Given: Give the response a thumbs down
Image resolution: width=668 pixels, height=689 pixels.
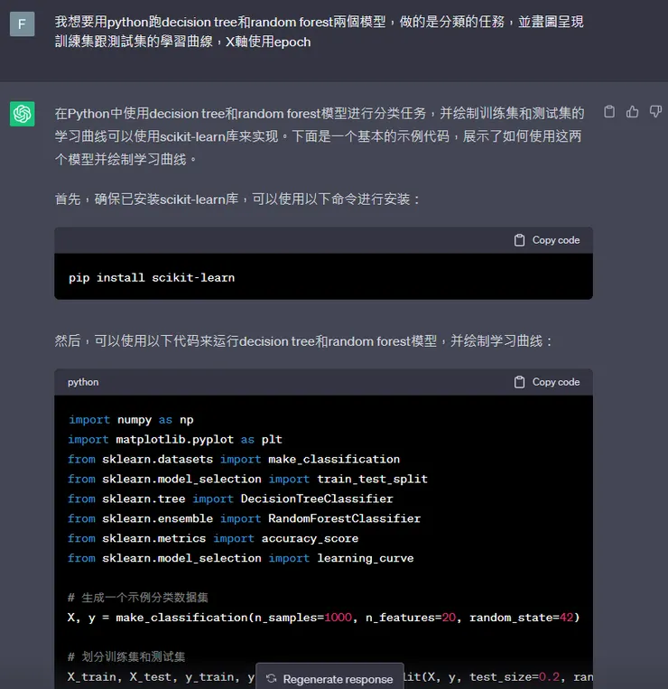Looking at the screenshot, I should pyautogui.click(x=655, y=112).
